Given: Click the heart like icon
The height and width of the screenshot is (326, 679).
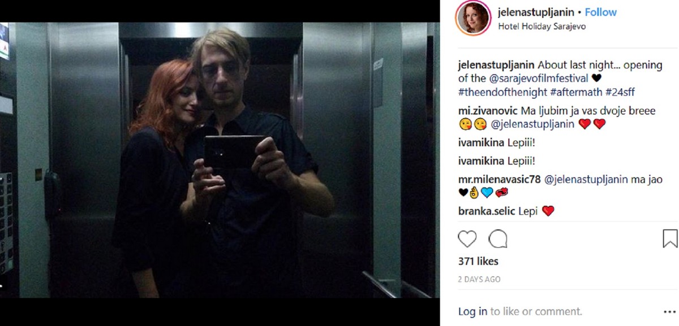Looking at the screenshot, I should 467,239.
